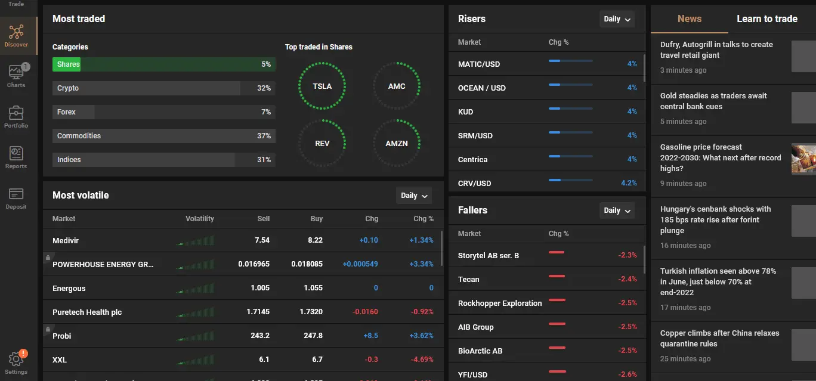Select the REV circular gauge
This screenshot has height=381, width=816.
pos(322,144)
